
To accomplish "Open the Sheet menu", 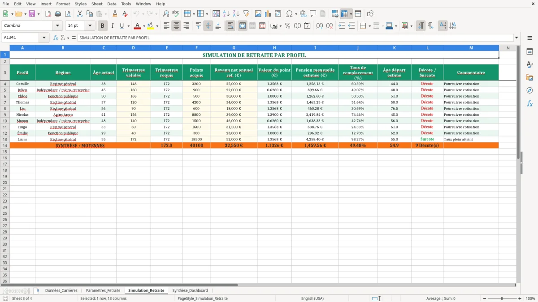I will pyautogui.click(x=97, y=4).
